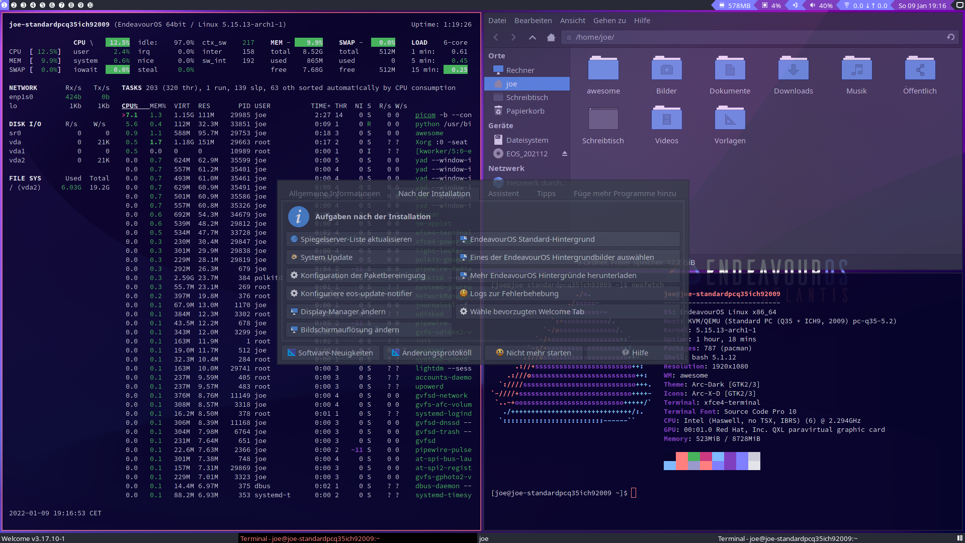Click the red swatch in the neofetch color palette
This screenshot has width=965, height=543.
point(681,457)
